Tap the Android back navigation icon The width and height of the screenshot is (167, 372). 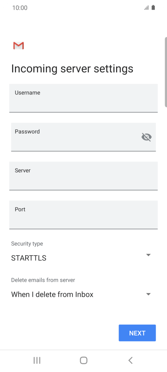[x=130, y=361]
